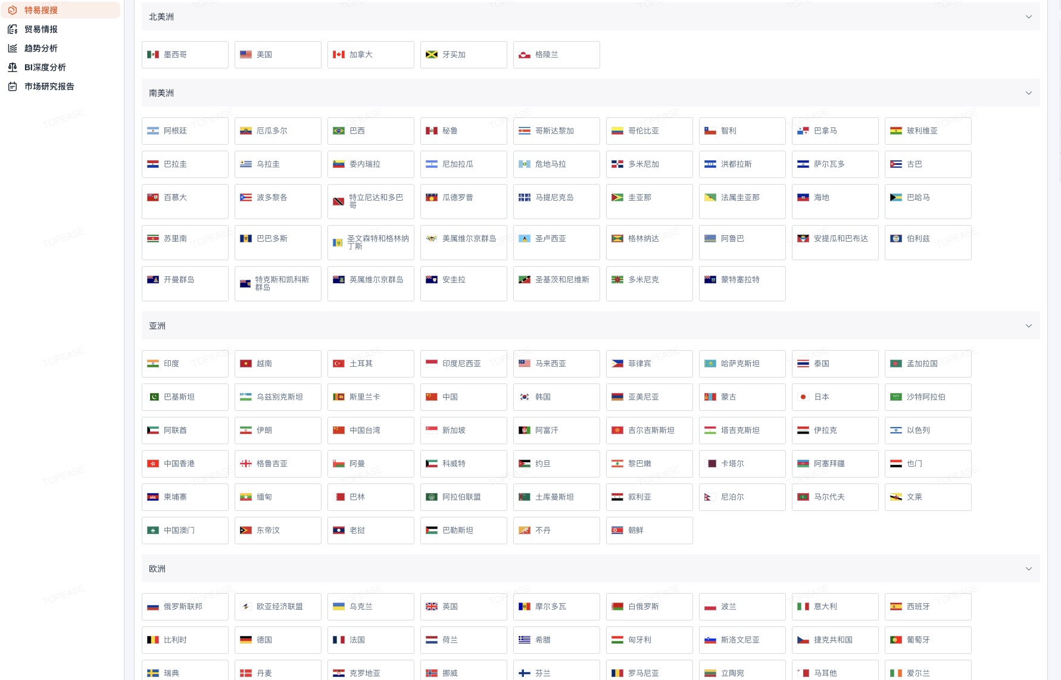Image resolution: width=1061 pixels, height=680 pixels.
Task: Select the 欧亚经济联盟 card
Action: tap(277, 607)
